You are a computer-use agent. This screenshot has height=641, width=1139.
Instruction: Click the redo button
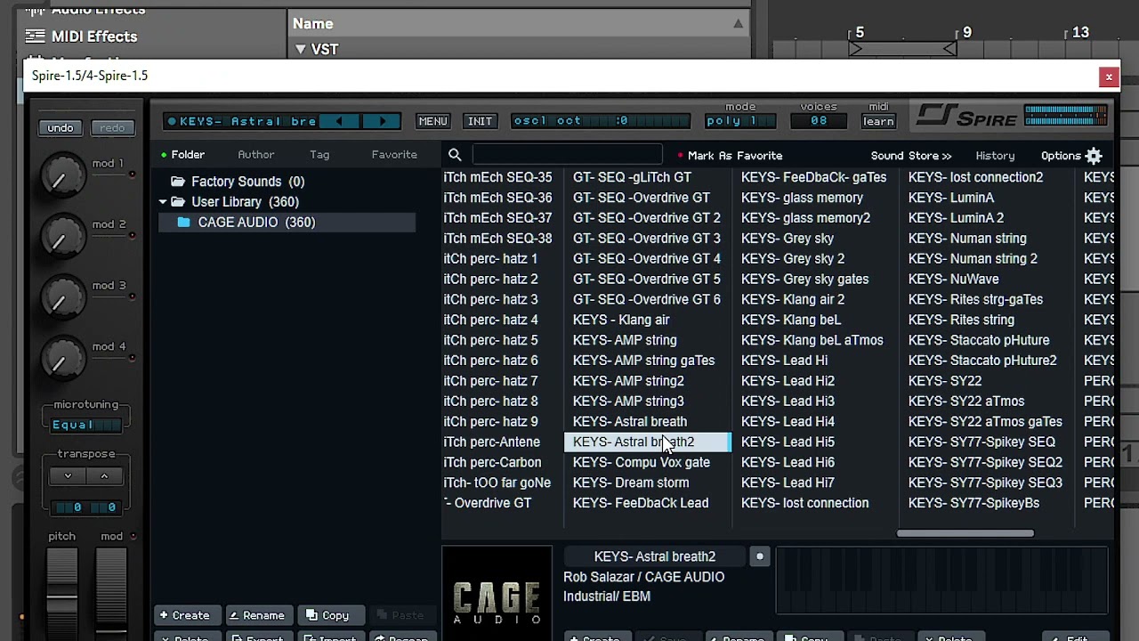point(112,128)
